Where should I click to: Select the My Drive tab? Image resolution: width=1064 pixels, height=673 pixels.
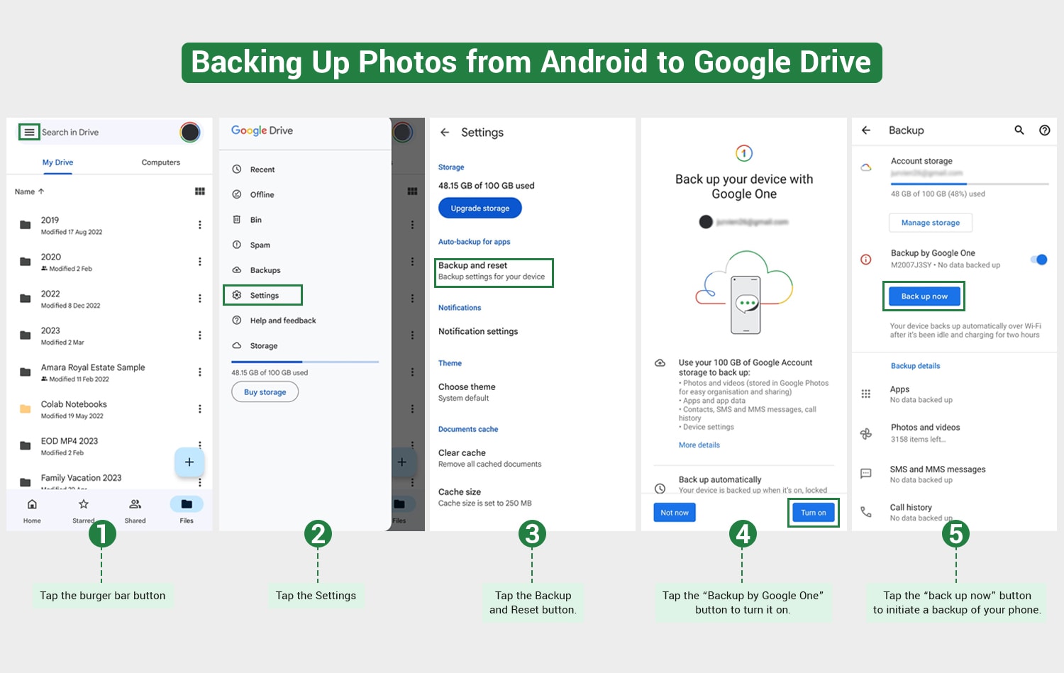tap(57, 162)
